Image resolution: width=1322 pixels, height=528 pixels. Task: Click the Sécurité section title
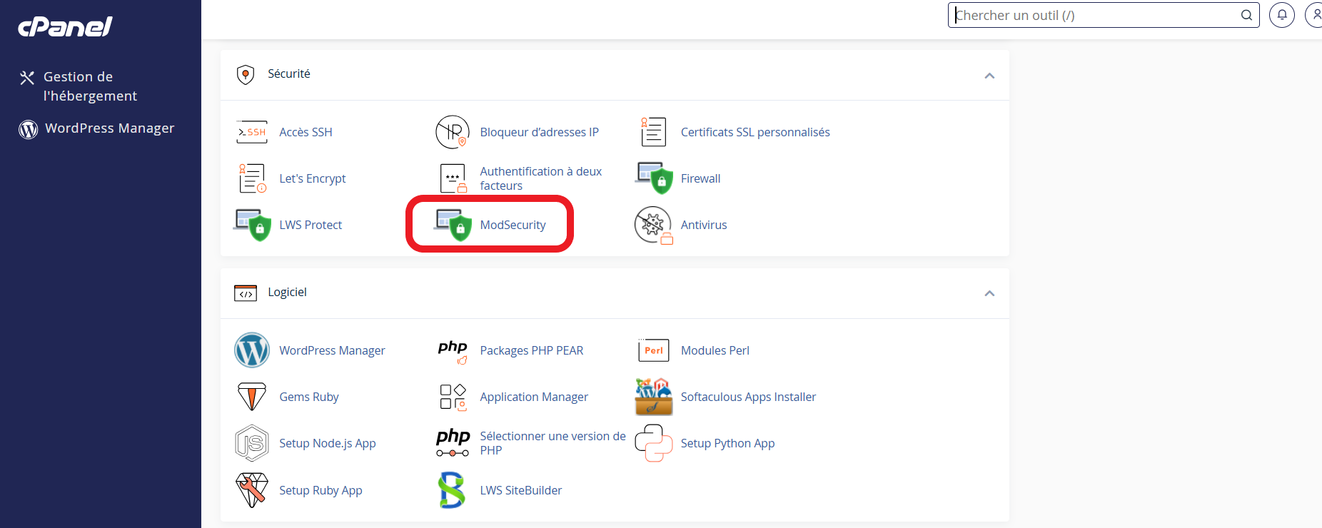coord(289,73)
